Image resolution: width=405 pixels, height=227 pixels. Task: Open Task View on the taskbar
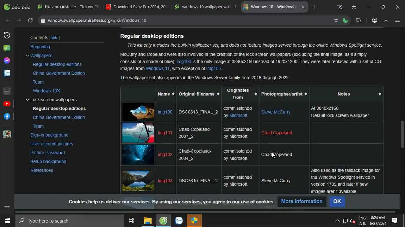(132, 221)
